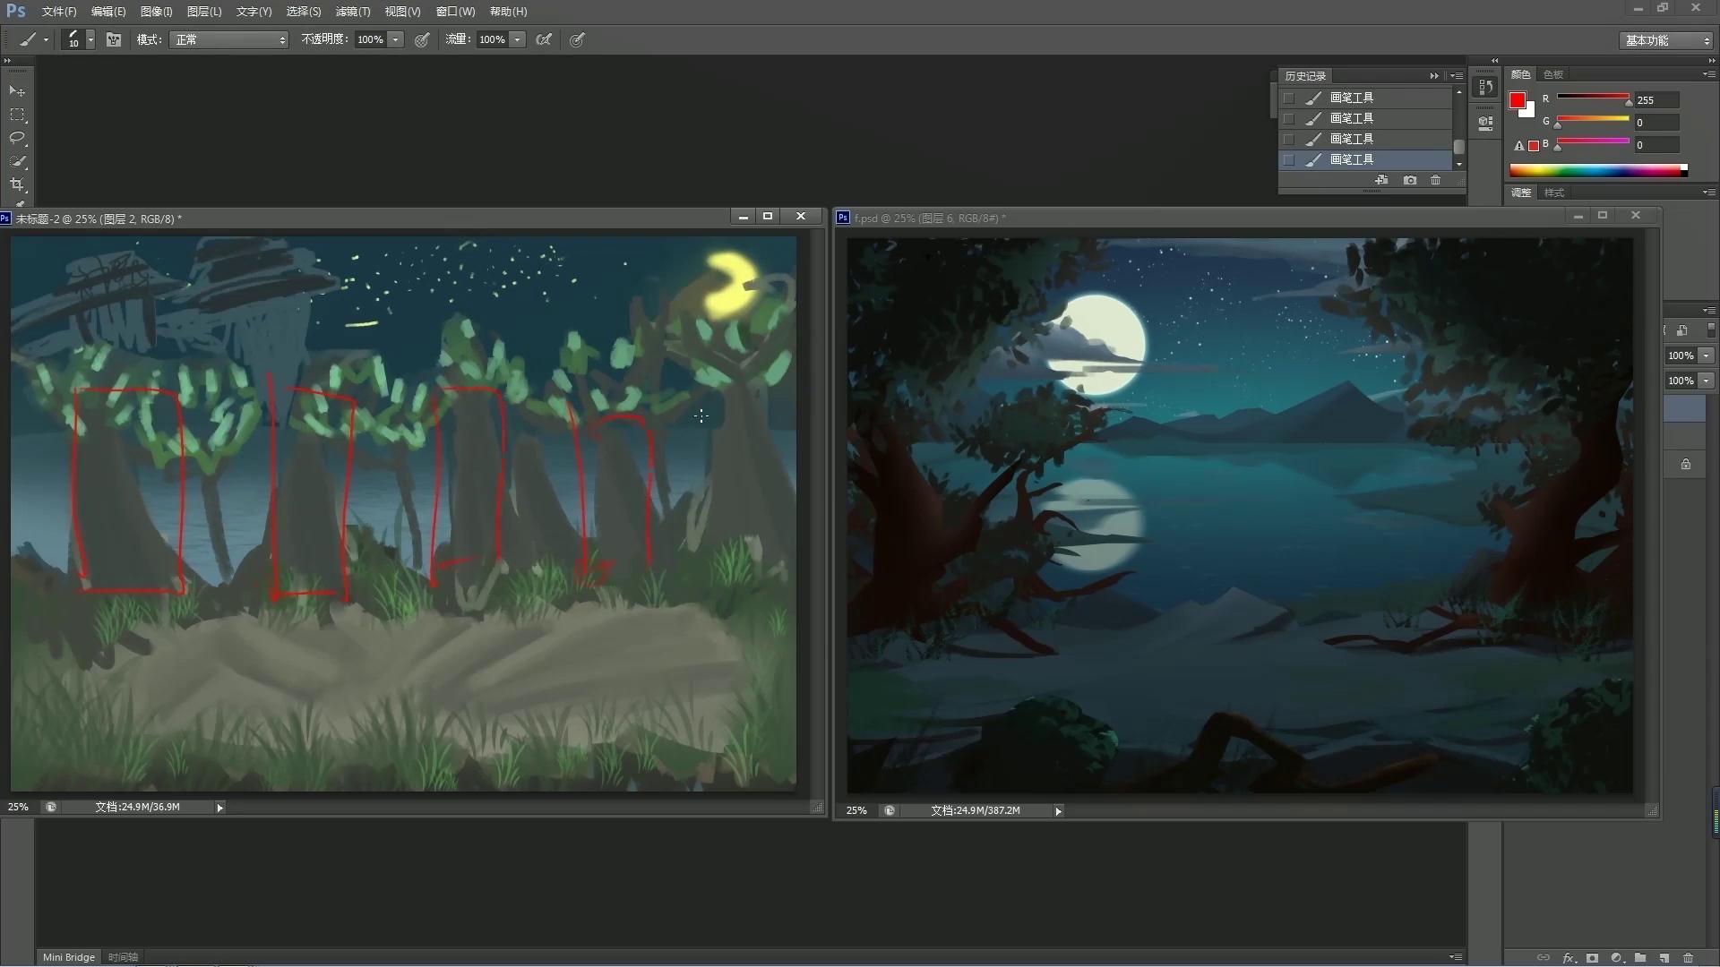Click the red foreground color swatch
This screenshot has width=1720, height=967.
[x=1518, y=100]
